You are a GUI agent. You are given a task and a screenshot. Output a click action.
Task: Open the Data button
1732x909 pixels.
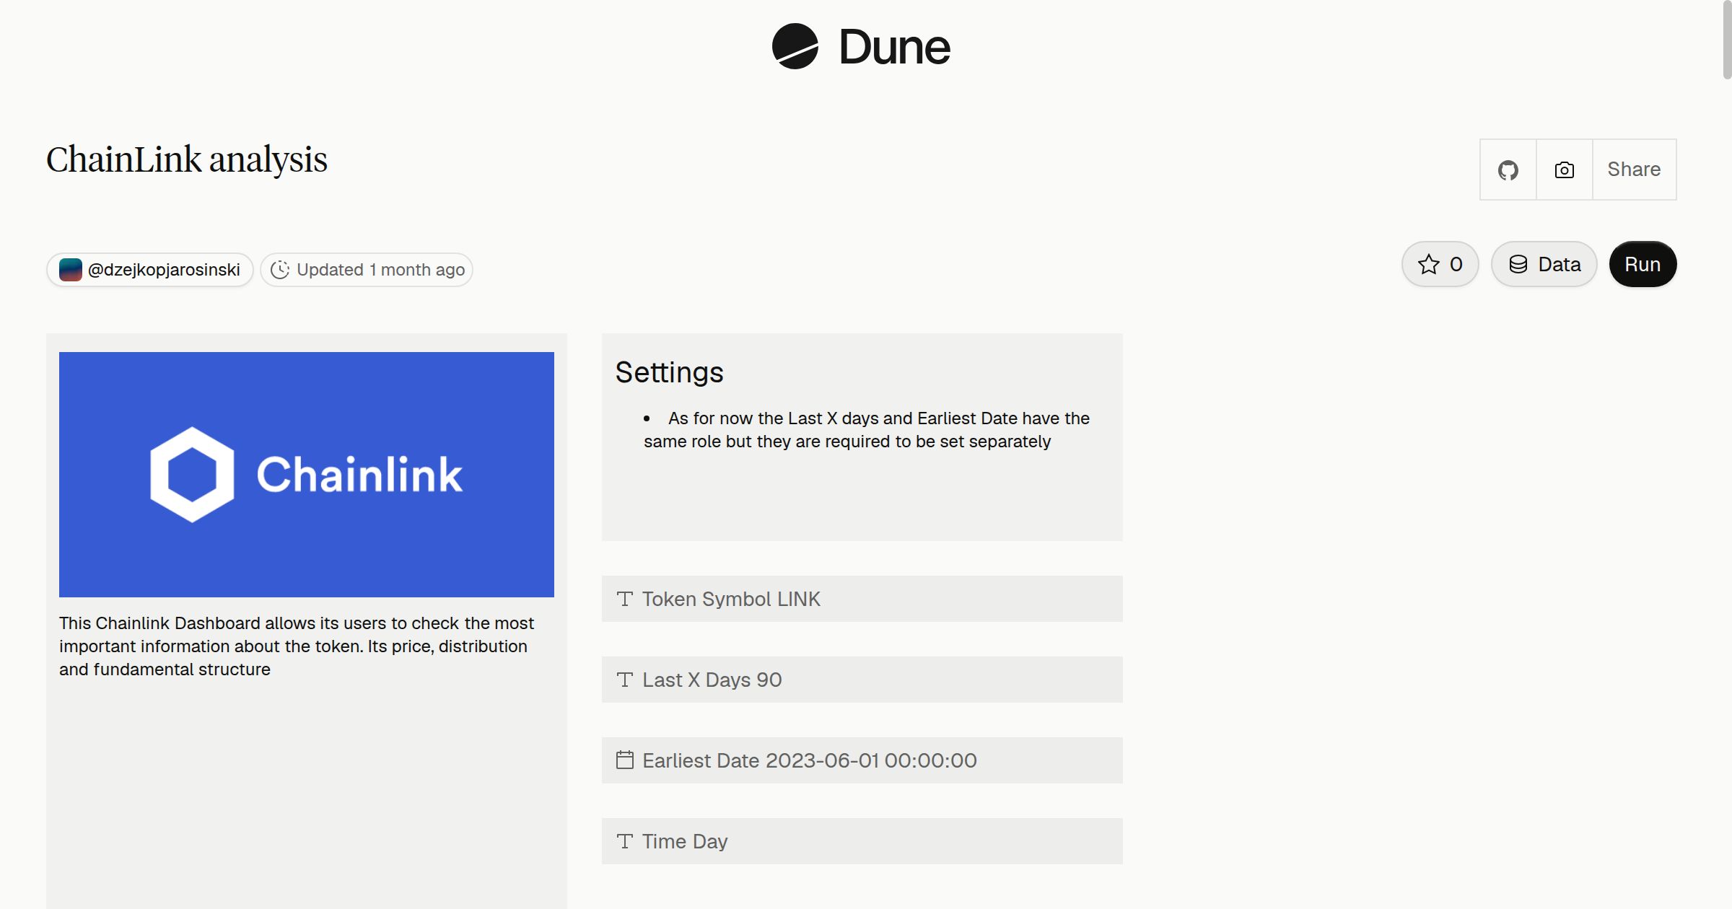point(1544,264)
